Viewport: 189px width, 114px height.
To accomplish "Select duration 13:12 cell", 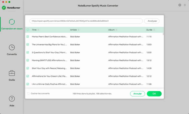I will coord(149,60).
